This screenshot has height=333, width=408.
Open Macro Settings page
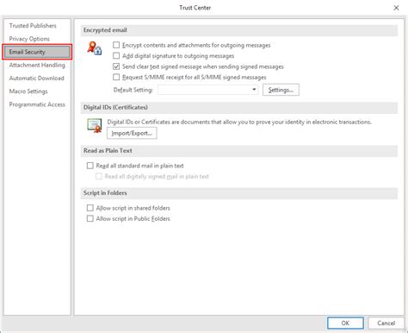coord(28,91)
